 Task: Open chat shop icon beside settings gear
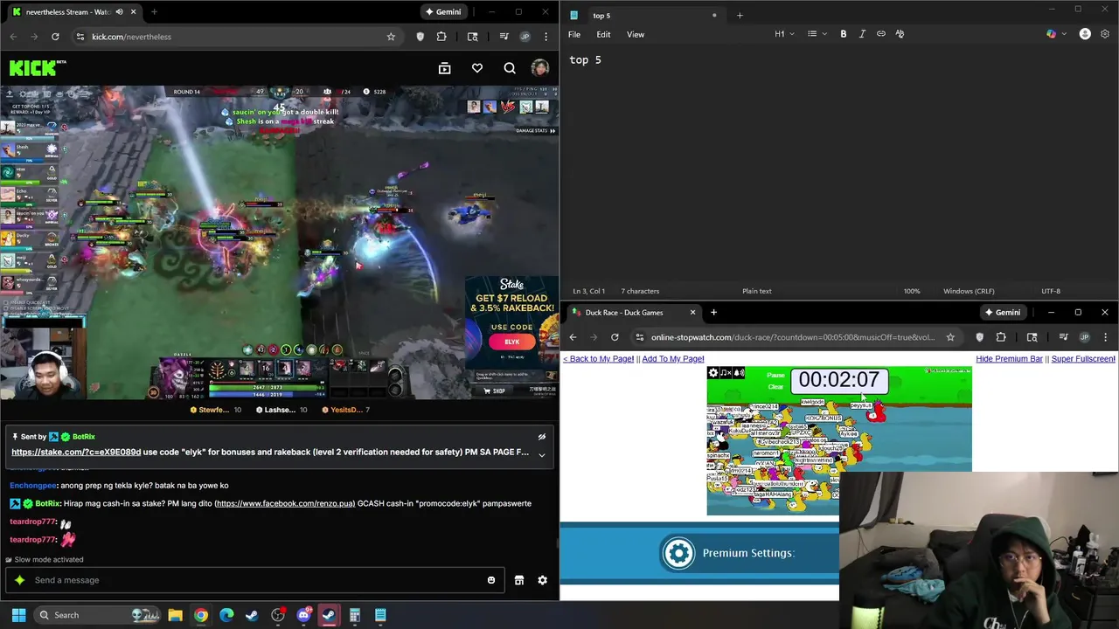pos(519,580)
